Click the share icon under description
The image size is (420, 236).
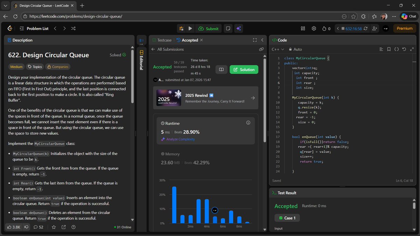pos(64,227)
